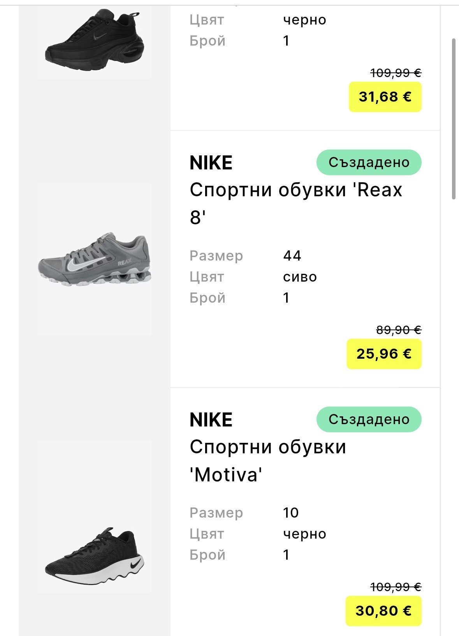Click the size value 44 for Reax 8
This screenshot has height=636, width=459.
(x=292, y=256)
